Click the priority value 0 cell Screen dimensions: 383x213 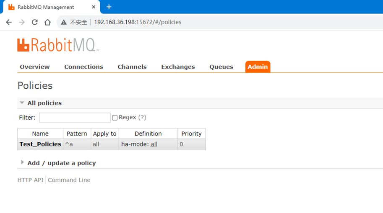tap(191, 144)
